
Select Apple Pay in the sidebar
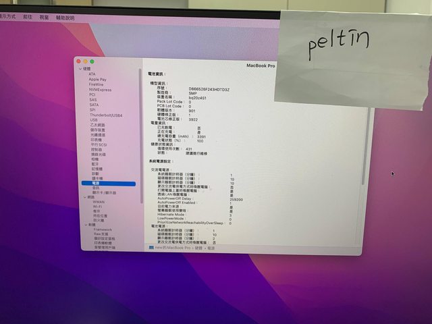97,80
